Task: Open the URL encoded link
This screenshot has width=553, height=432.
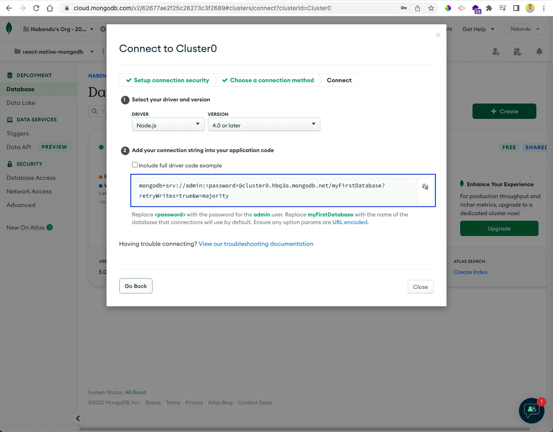Action: 350,222
